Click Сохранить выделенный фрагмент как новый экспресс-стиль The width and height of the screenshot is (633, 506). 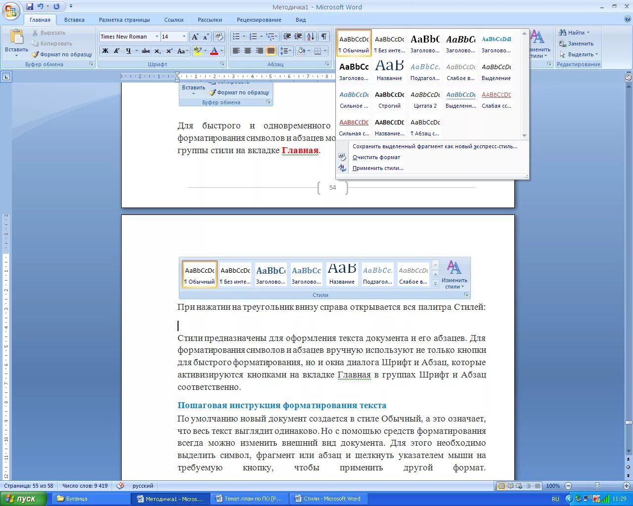tap(435, 146)
